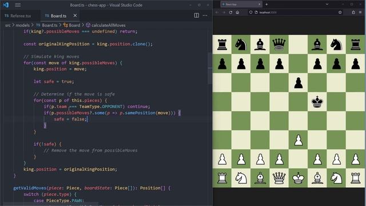Click the empty e8 square

coord(298,45)
